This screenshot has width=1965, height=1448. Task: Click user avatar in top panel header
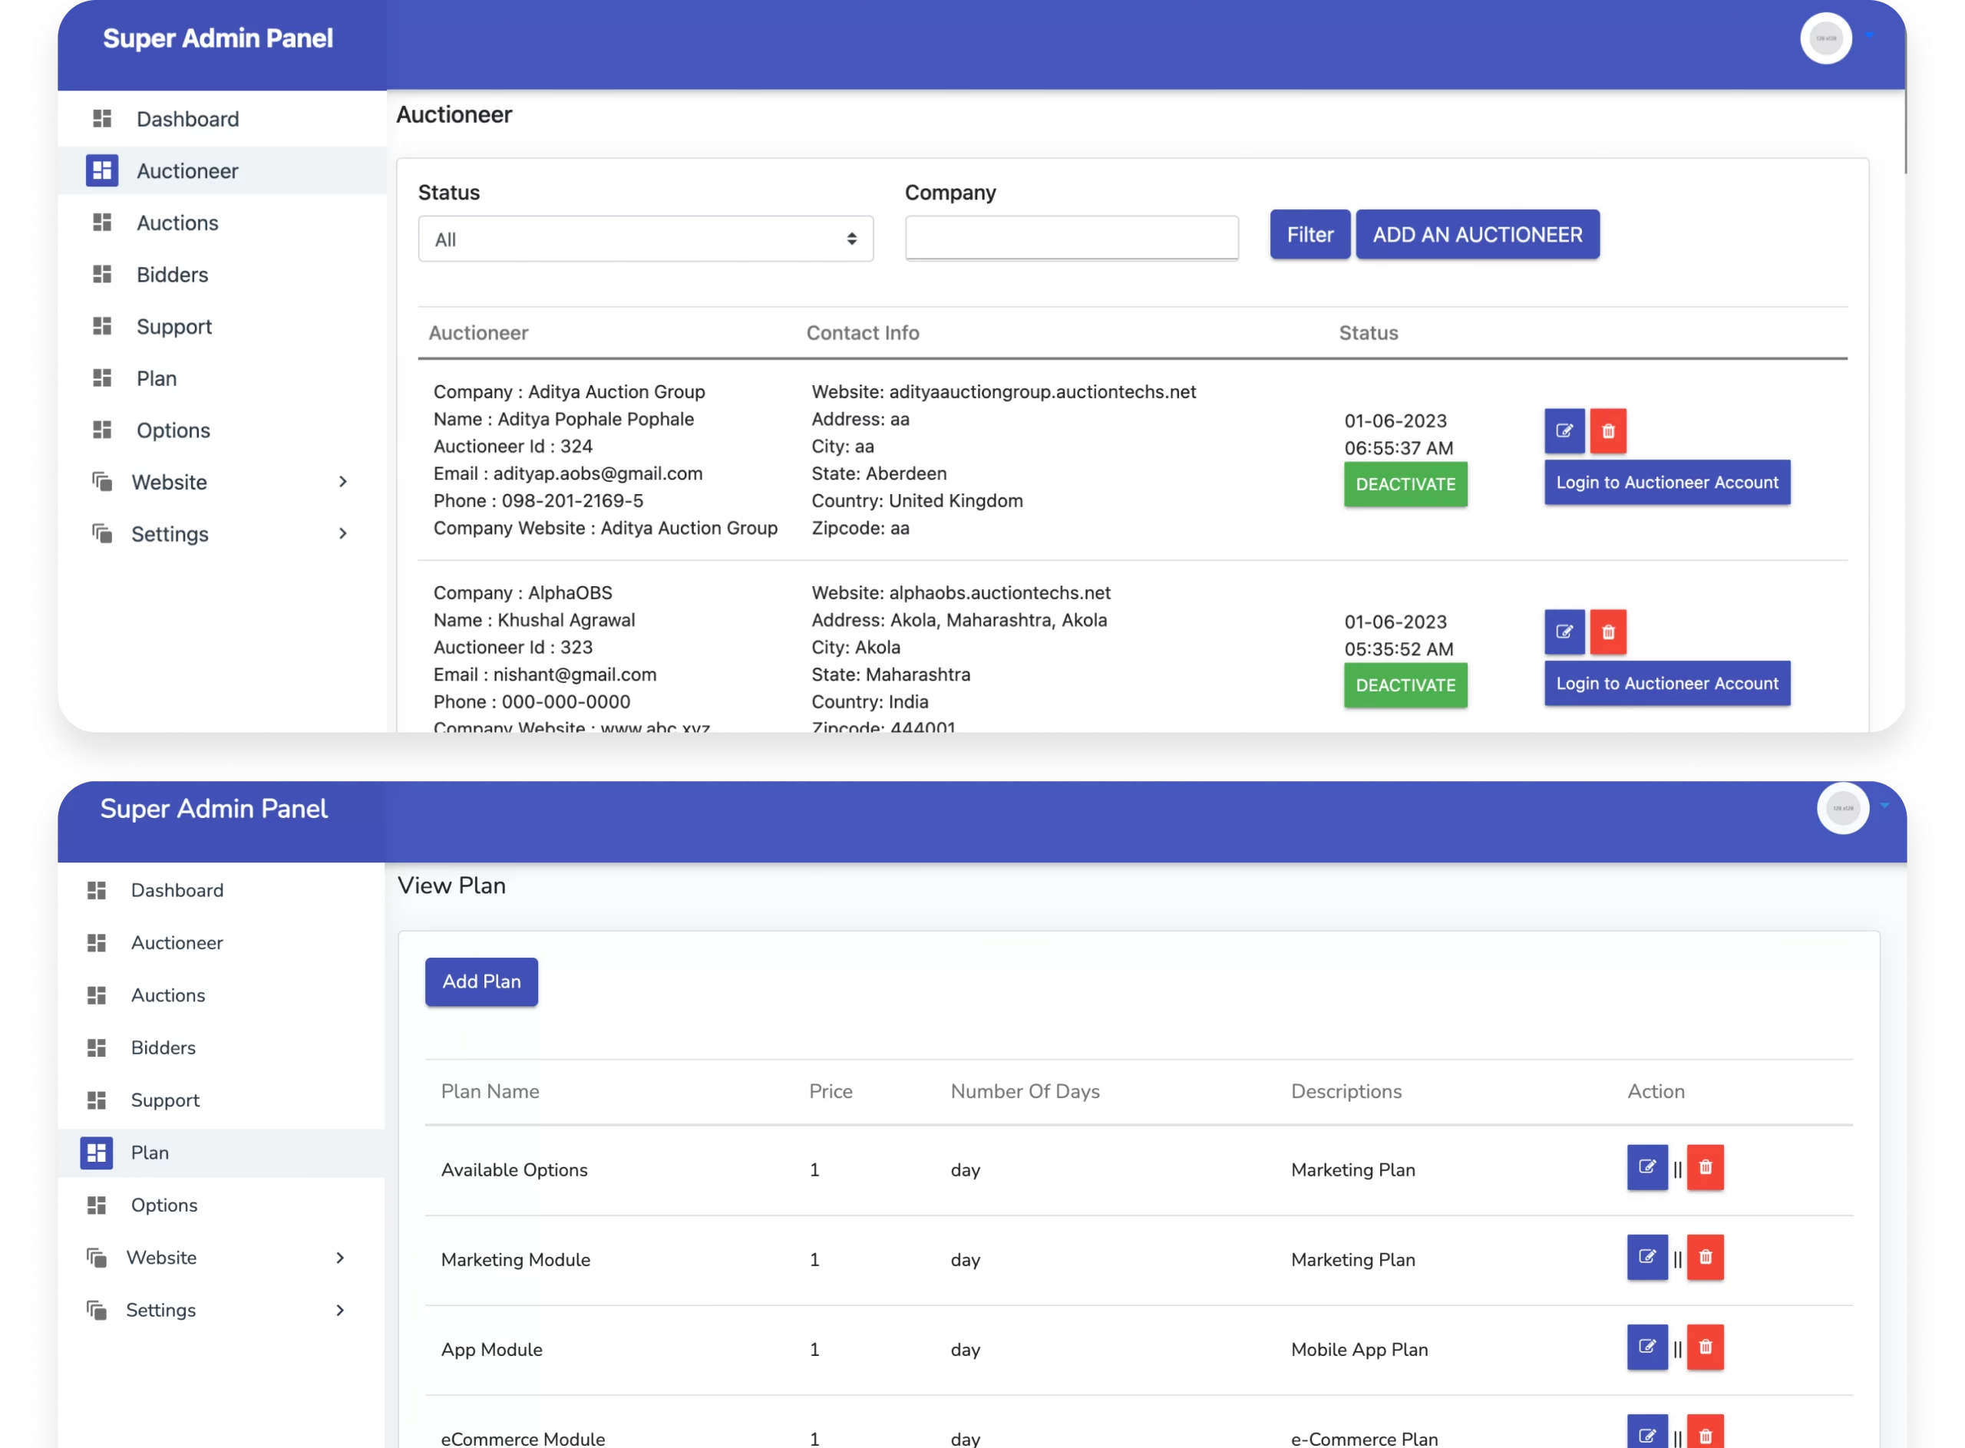click(1825, 38)
